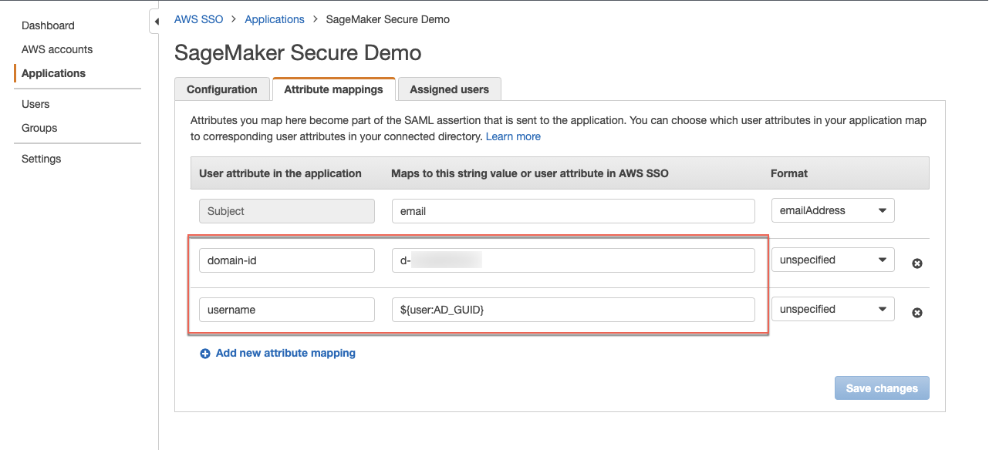Viewport: 989px width, 453px height.
Task: Click the Applications breadcrumb link
Action: pos(275,19)
